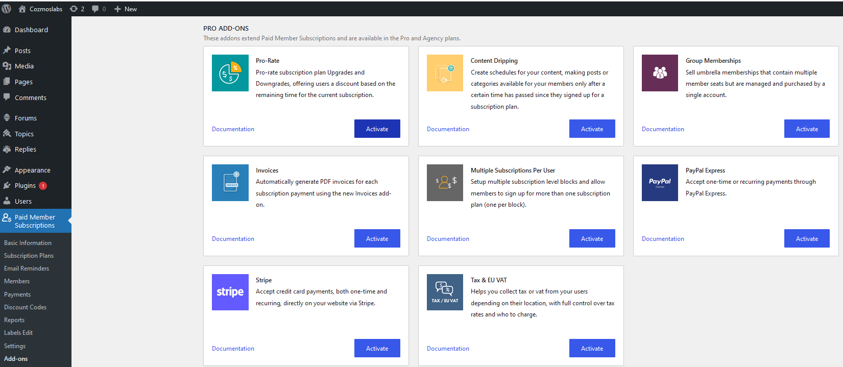Activate the Invoices add-on
Screen dimensions: 843x367
coord(377,238)
